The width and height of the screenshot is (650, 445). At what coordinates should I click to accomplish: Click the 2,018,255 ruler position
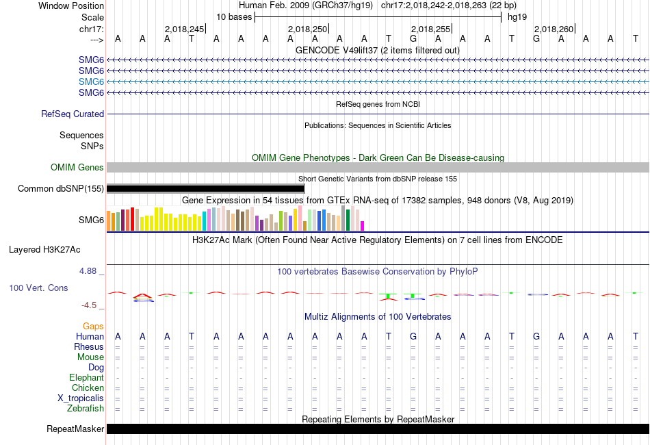(430, 29)
